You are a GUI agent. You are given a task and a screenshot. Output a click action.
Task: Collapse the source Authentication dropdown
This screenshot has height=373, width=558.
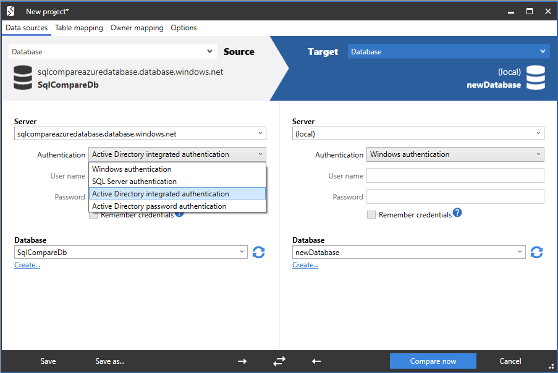[x=177, y=154]
